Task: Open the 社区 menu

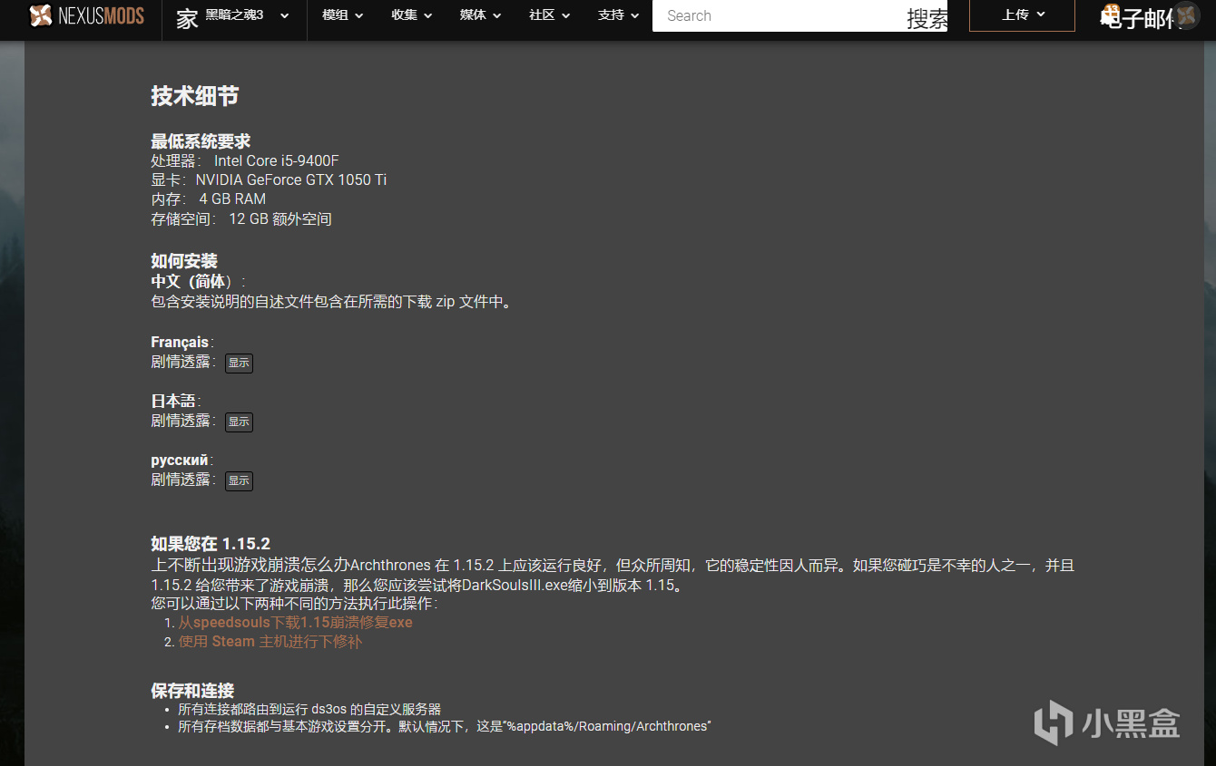Action: 549,15
